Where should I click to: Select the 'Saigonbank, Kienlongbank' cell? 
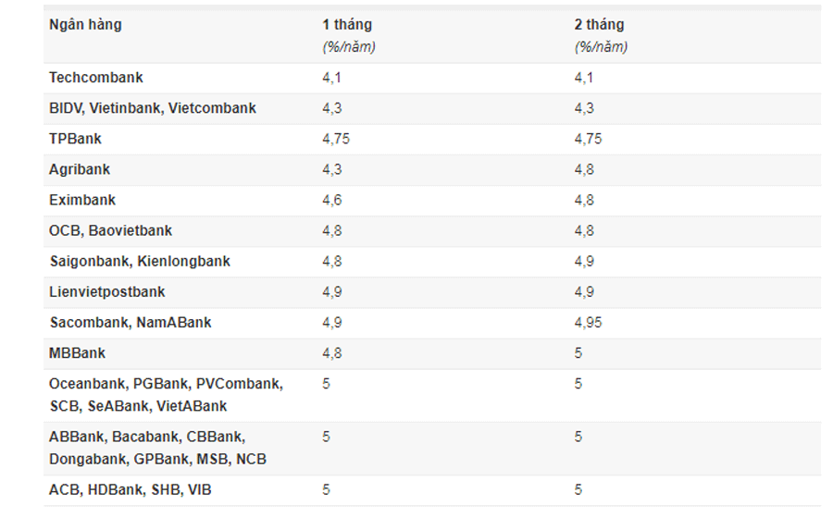coord(140,261)
